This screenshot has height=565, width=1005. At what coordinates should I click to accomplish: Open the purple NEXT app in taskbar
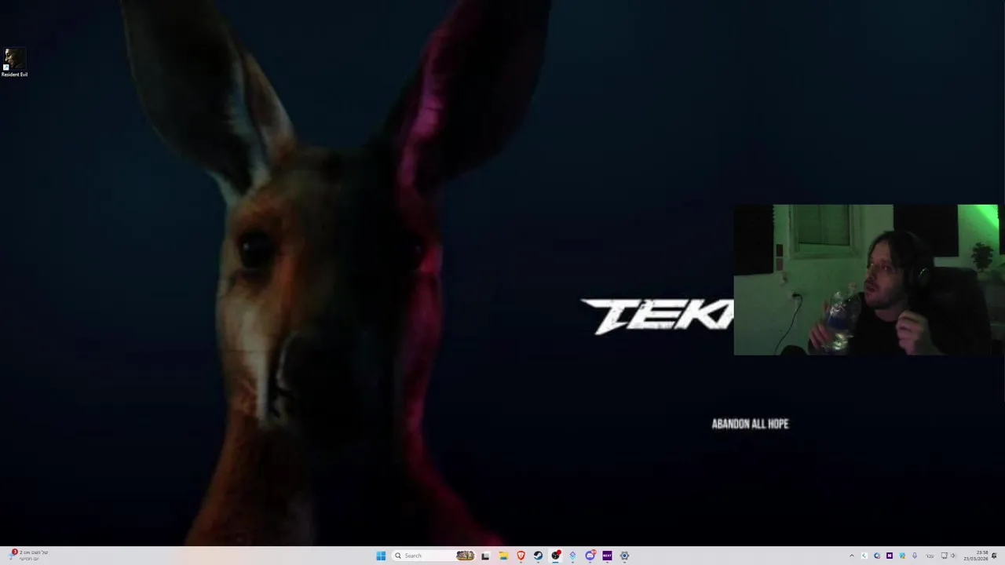(607, 556)
